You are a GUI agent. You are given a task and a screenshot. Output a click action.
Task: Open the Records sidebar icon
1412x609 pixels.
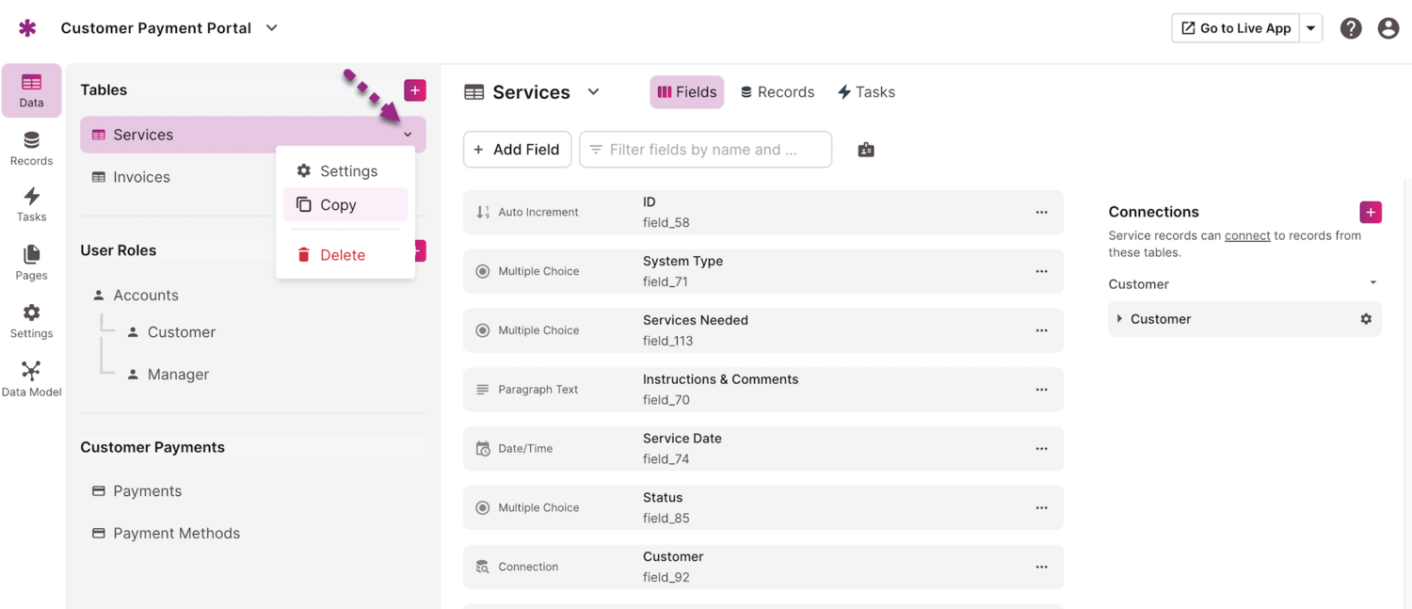tap(31, 148)
